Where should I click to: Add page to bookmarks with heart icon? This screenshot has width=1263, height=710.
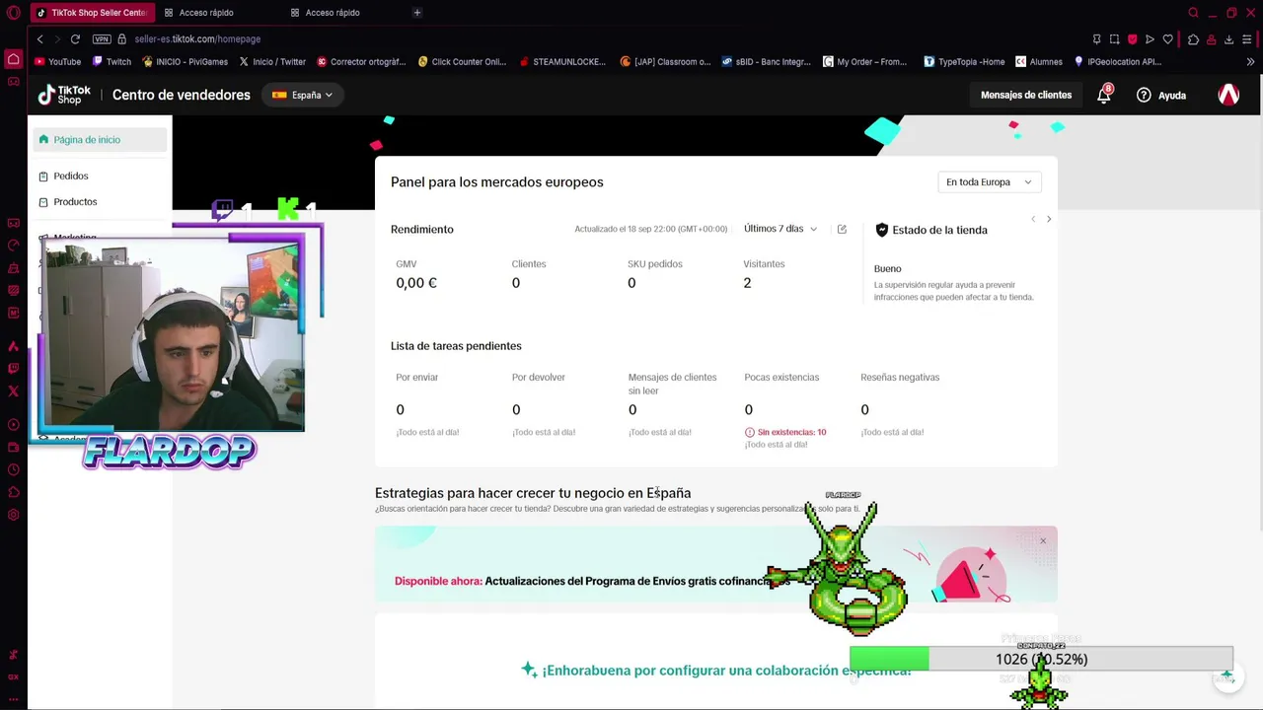tap(1167, 38)
